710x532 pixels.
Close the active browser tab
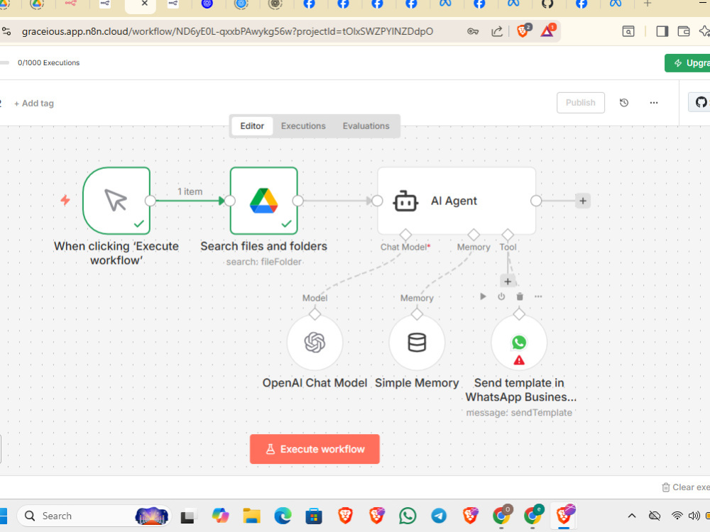tap(144, 3)
